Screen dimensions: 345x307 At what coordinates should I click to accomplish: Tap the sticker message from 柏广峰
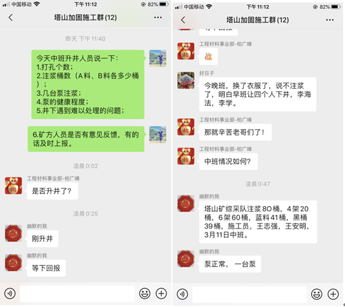(x=208, y=57)
